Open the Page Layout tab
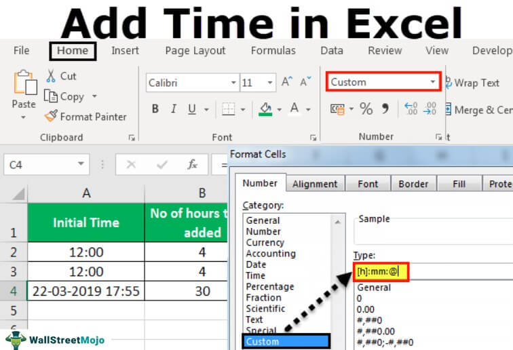 pos(195,51)
